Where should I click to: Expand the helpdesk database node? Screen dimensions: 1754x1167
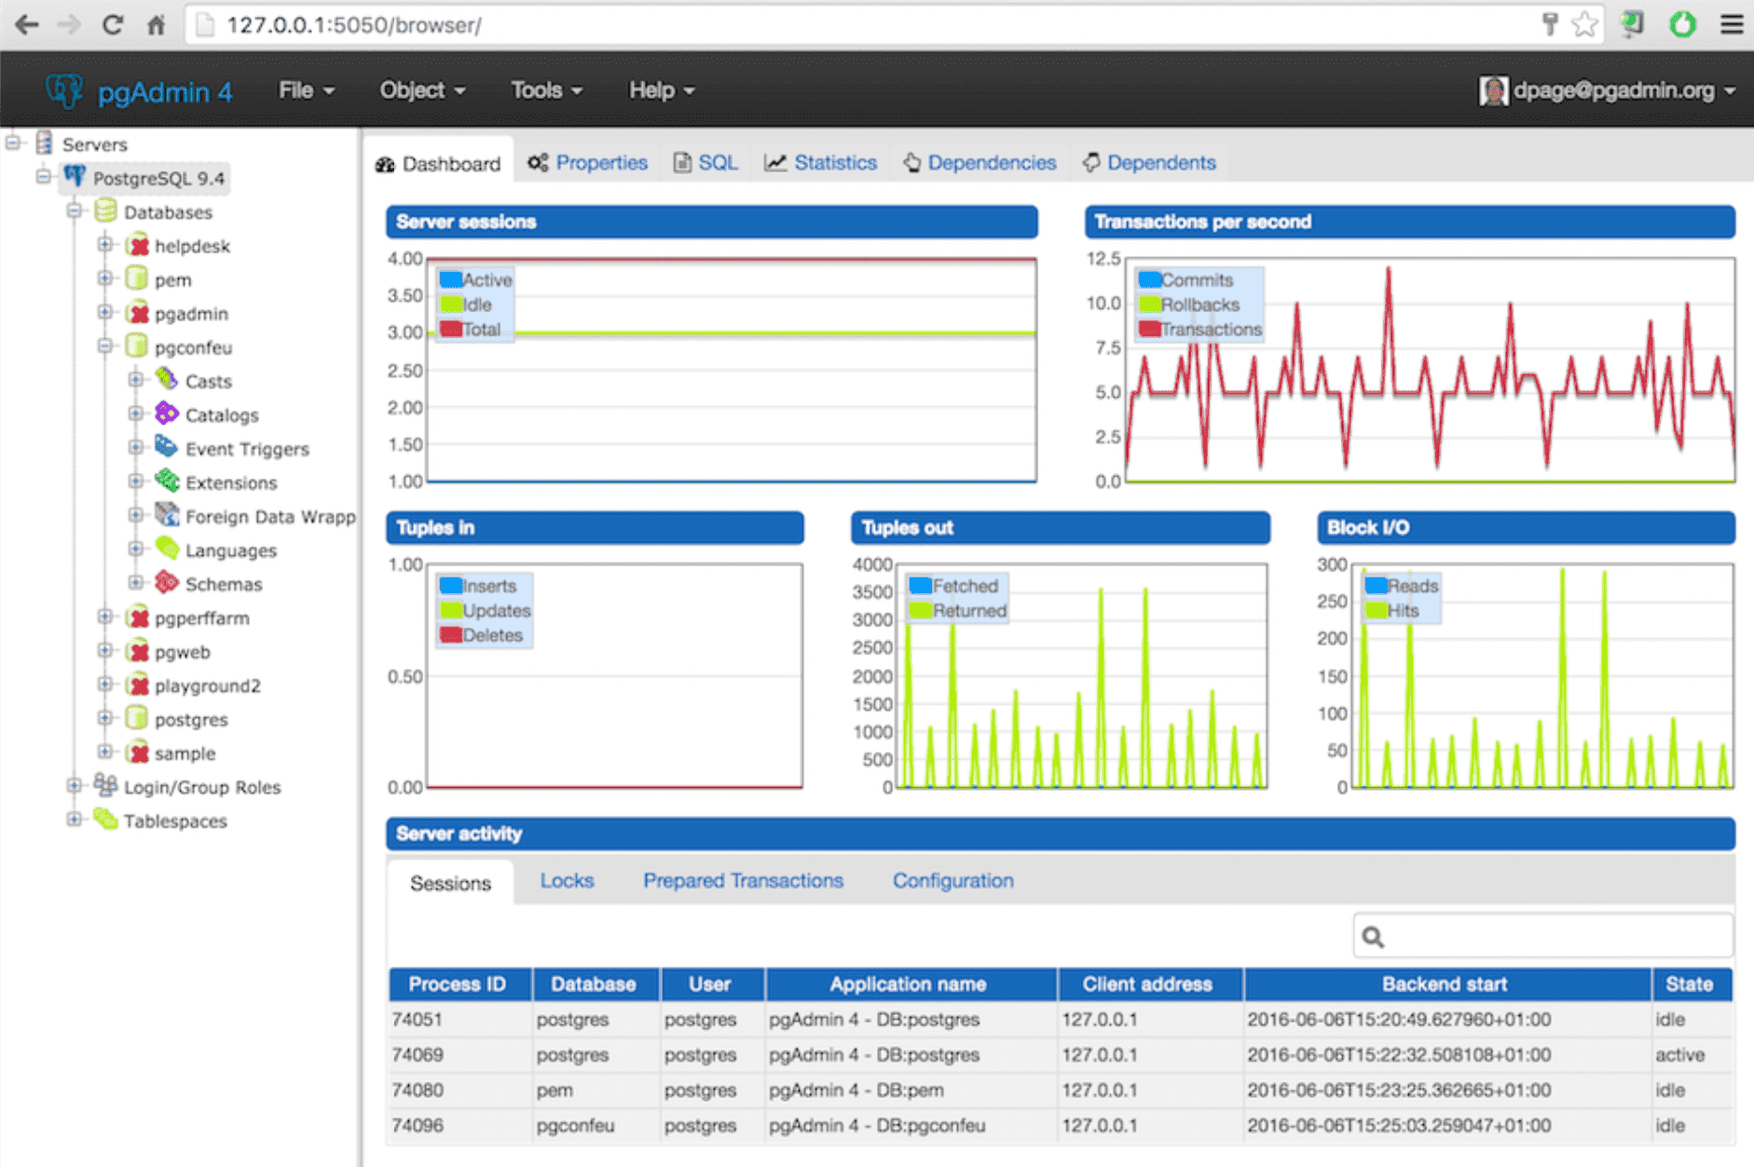(105, 244)
